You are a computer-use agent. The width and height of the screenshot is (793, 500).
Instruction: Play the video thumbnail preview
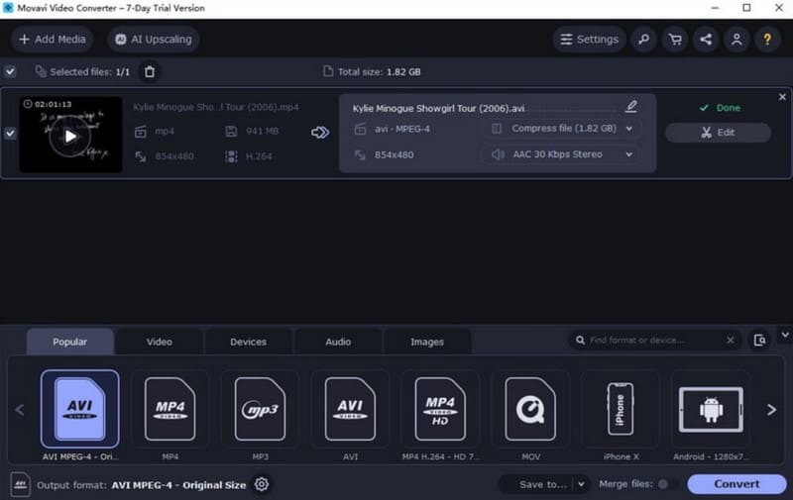70,136
